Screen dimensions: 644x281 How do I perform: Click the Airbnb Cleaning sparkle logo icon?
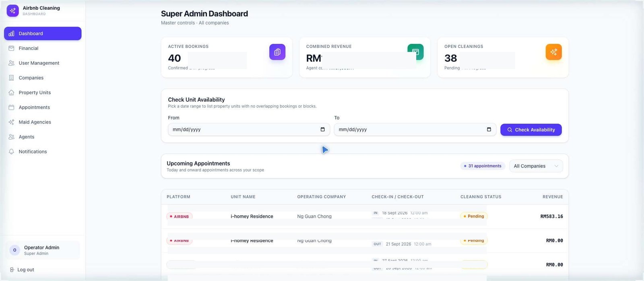[13, 11]
